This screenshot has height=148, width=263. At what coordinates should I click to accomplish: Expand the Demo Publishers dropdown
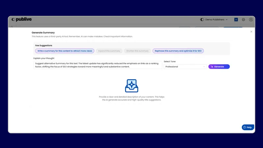(x=226, y=19)
